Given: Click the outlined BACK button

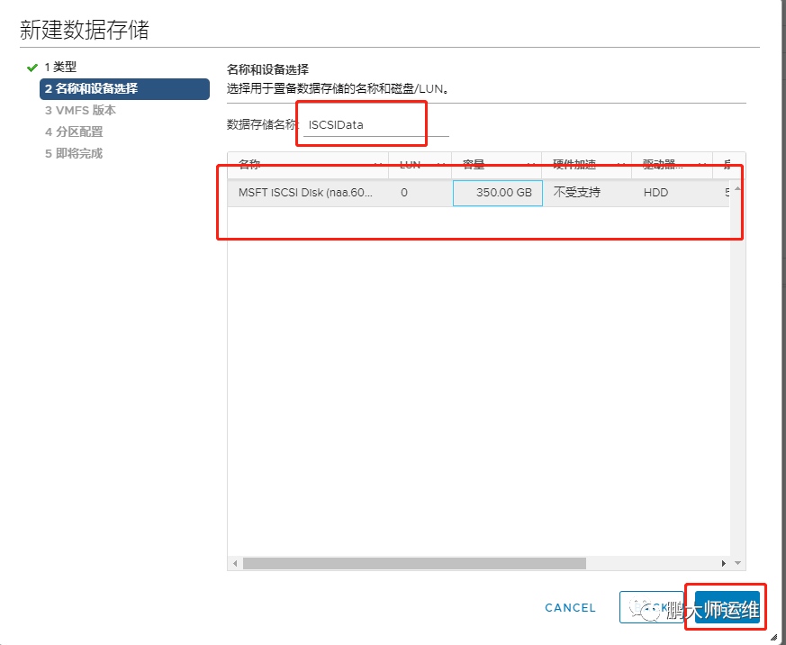Looking at the screenshot, I should [652, 607].
